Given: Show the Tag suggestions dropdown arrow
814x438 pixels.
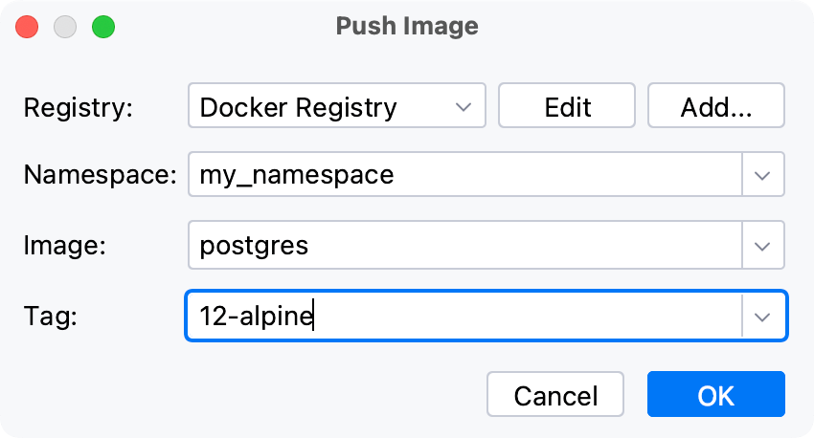Looking at the screenshot, I should 763,316.
